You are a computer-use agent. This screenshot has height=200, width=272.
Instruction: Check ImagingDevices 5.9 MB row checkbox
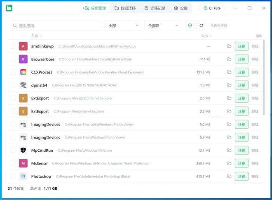tap(13, 137)
